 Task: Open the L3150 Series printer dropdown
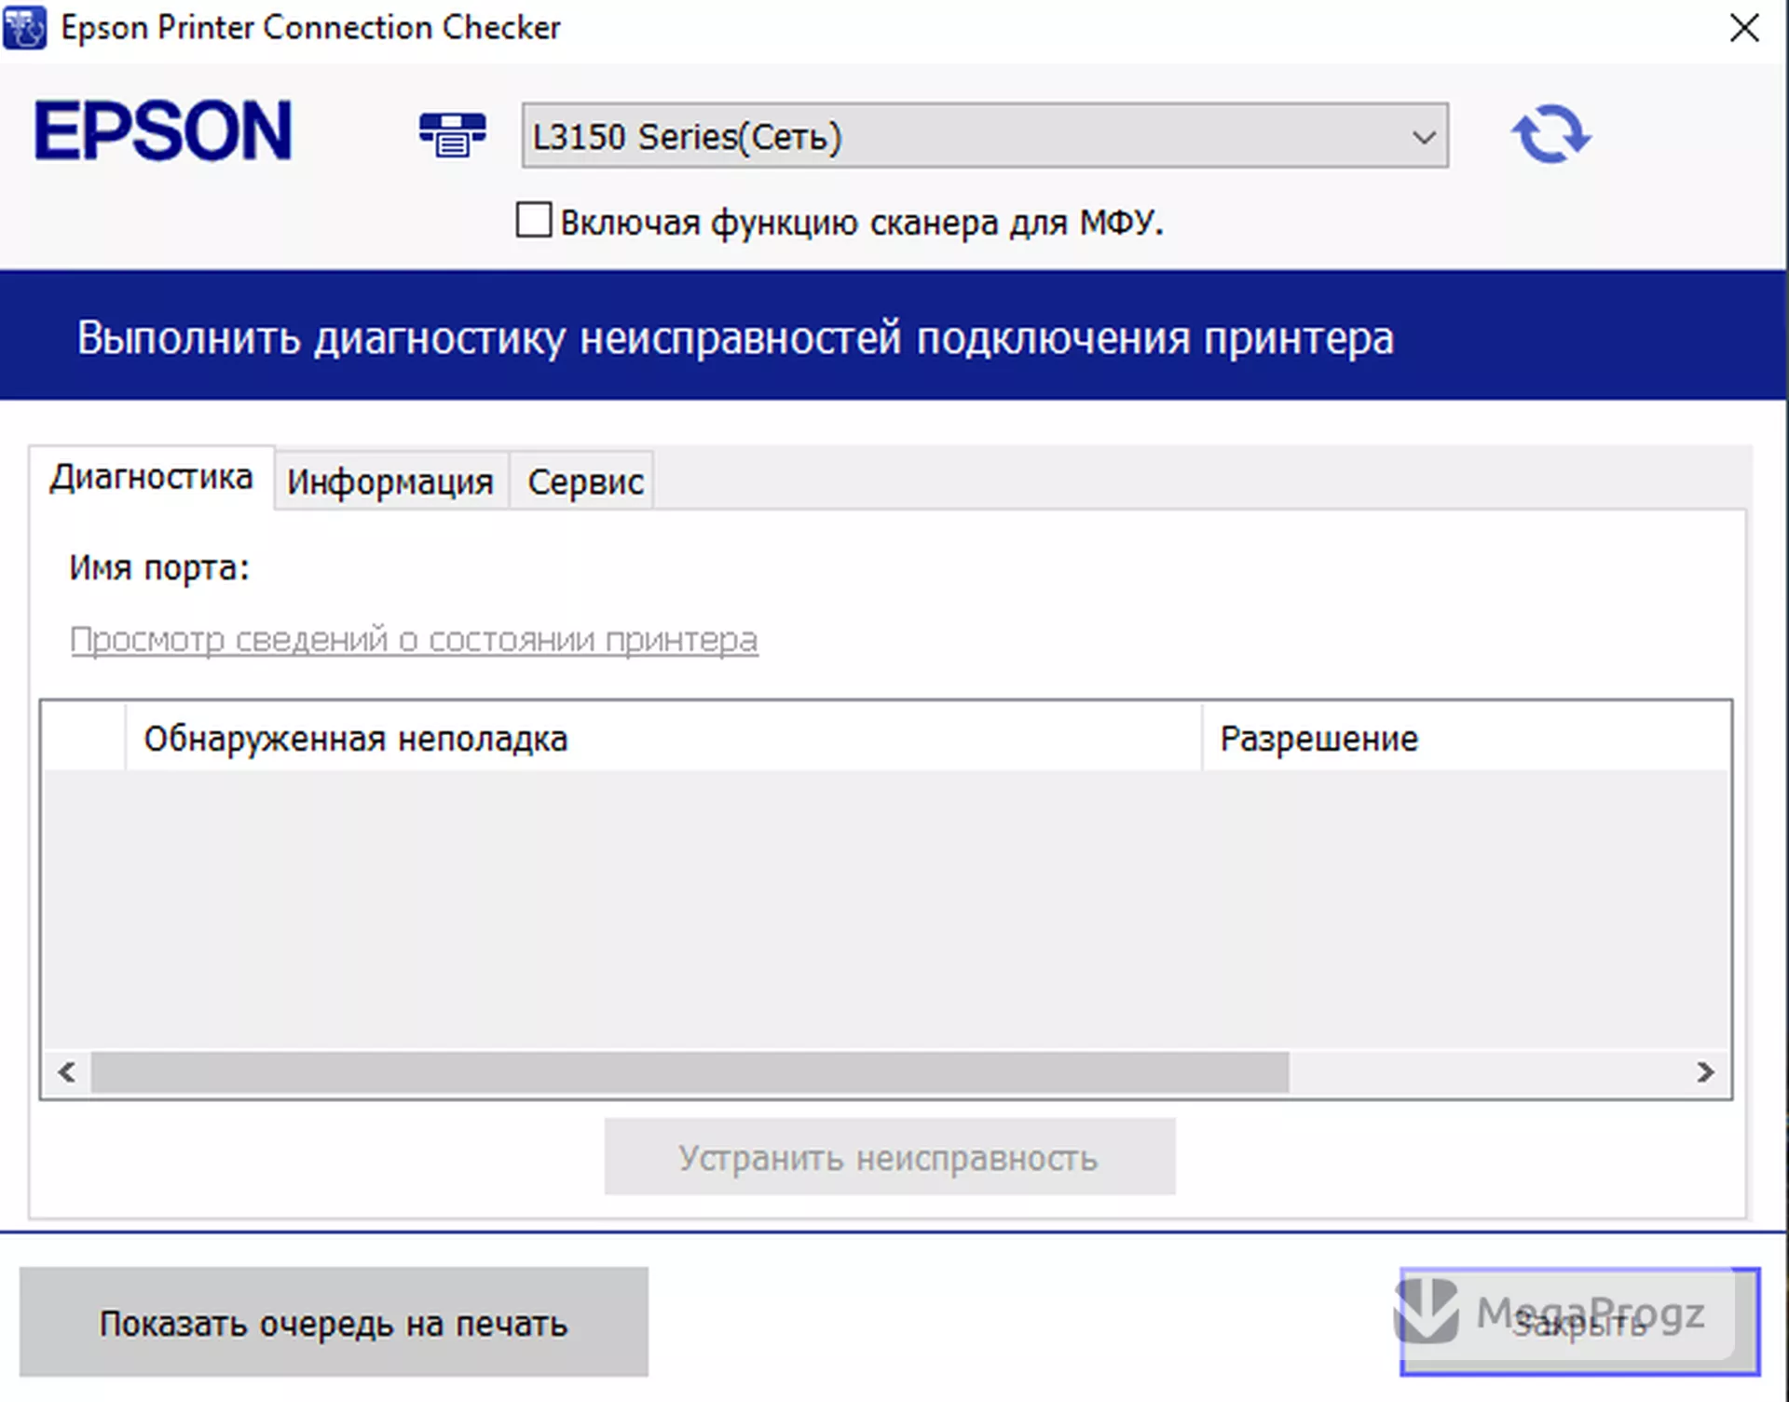985,136
